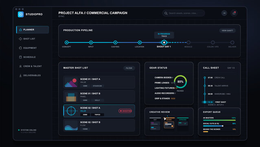Click the red Shooting status badge

tap(125, 111)
